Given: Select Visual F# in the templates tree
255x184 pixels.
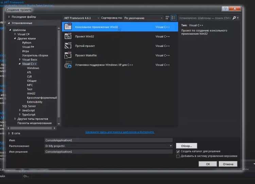Looking at the screenshot, I should [x=28, y=47].
